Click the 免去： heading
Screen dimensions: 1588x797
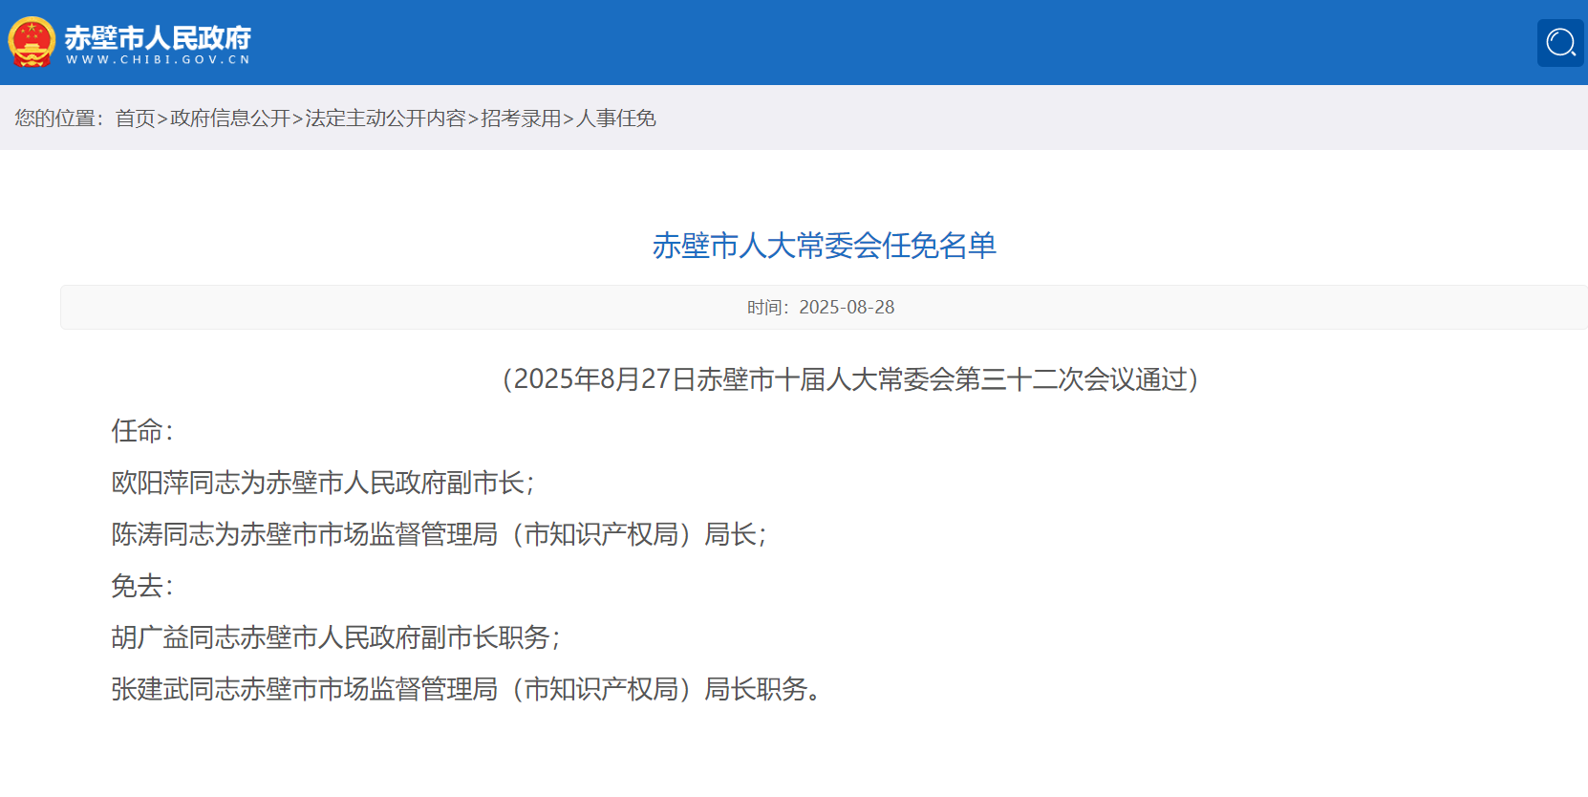pyautogui.click(x=142, y=586)
